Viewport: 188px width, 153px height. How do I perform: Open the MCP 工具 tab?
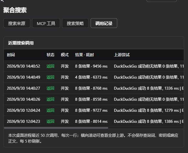click(x=46, y=23)
